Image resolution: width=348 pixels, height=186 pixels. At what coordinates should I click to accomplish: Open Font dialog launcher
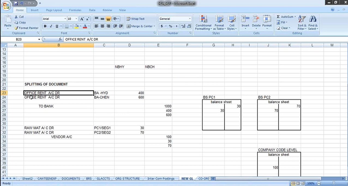coord(89,33)
